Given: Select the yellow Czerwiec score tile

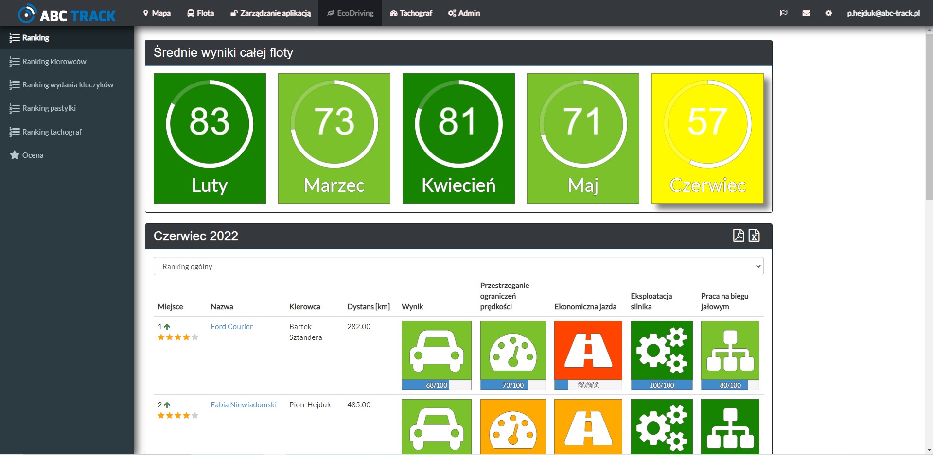Looking at the screenshot, I should point(707,138).
